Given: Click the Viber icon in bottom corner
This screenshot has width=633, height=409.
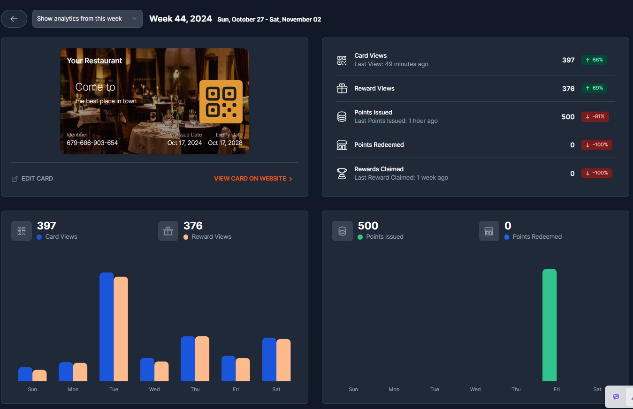Looking at the screenshot, I should (x=616, y=397).
